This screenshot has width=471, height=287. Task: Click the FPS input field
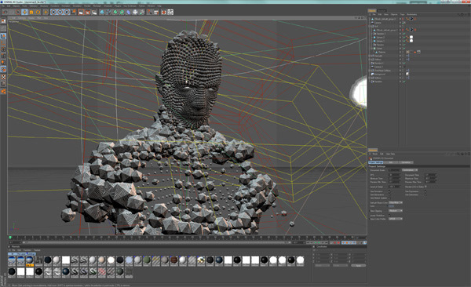[x=394, y=175]
